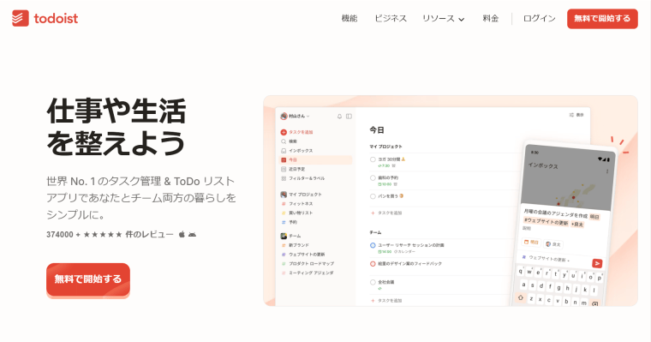Click the red send arrow on phone
The height and width of the screenshot is (342, 651).
597,263
